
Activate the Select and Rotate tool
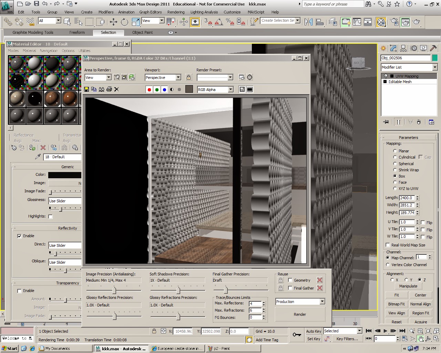coord(124,22)
